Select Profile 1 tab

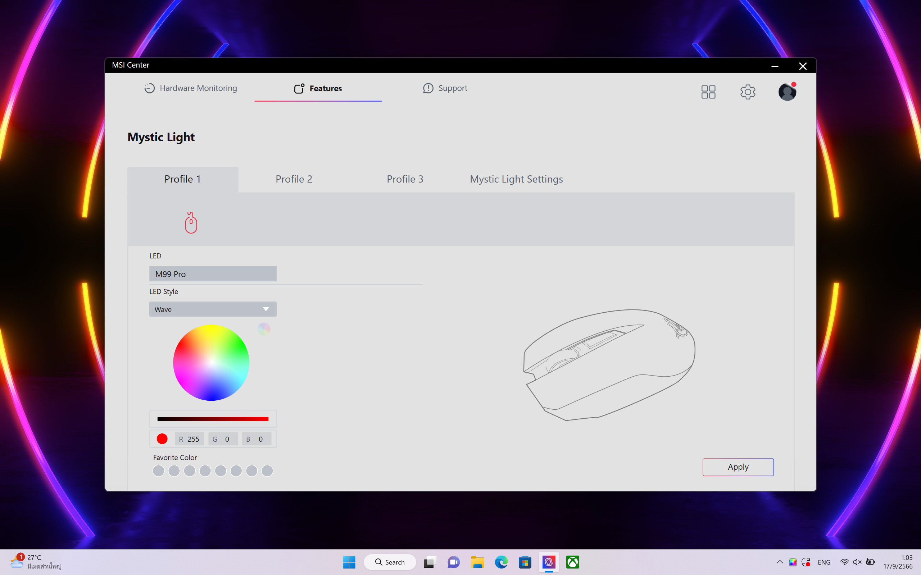183,179
